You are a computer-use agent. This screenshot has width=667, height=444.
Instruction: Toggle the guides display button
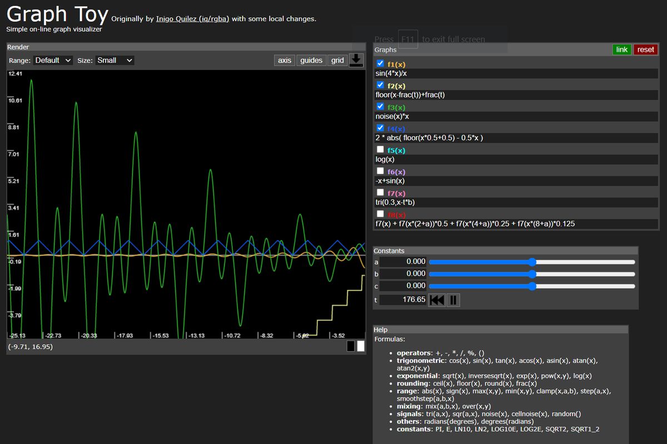[x=311, y=60]
